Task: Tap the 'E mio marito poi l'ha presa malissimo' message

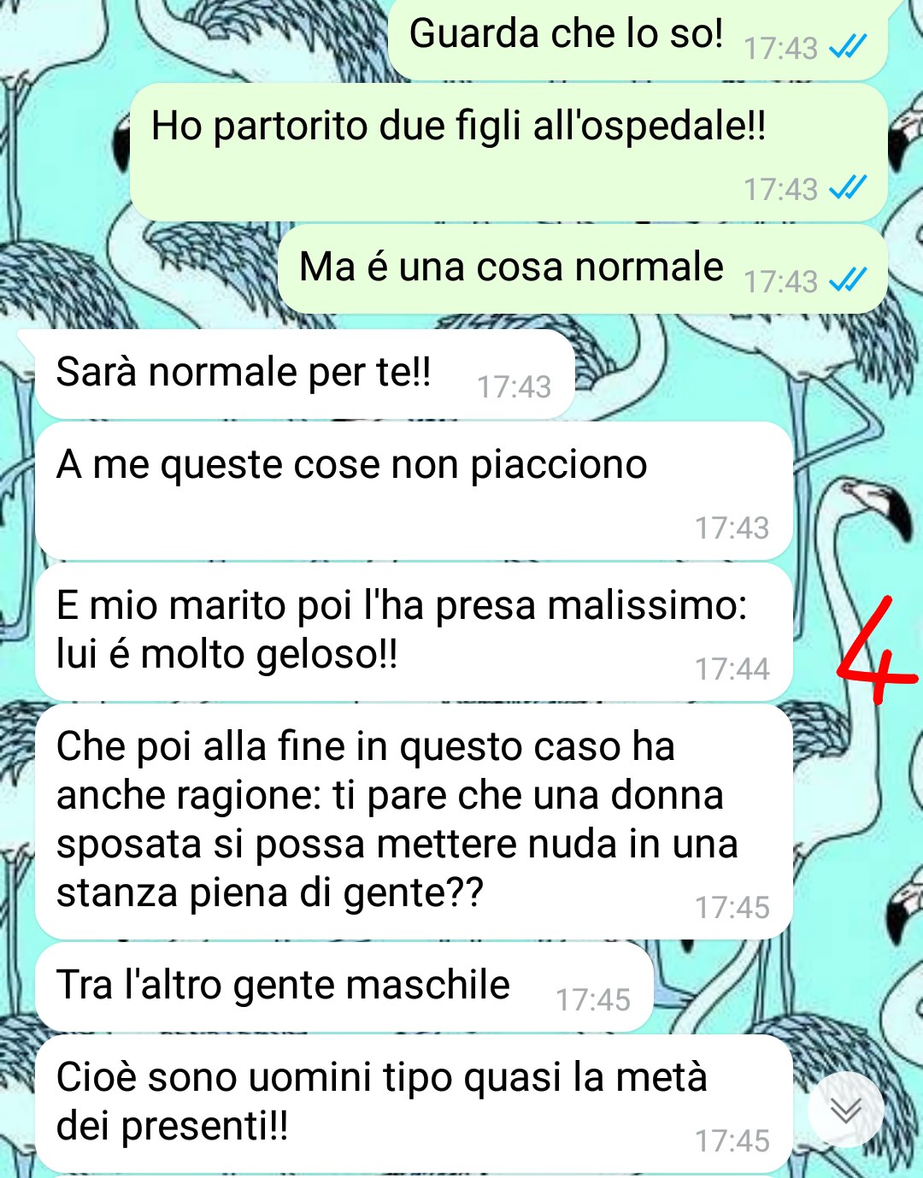Action: (414, 633)
